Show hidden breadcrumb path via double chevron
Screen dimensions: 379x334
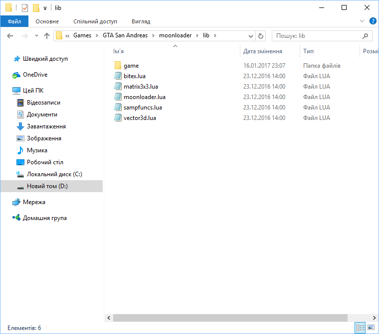(x=67, y=36)
